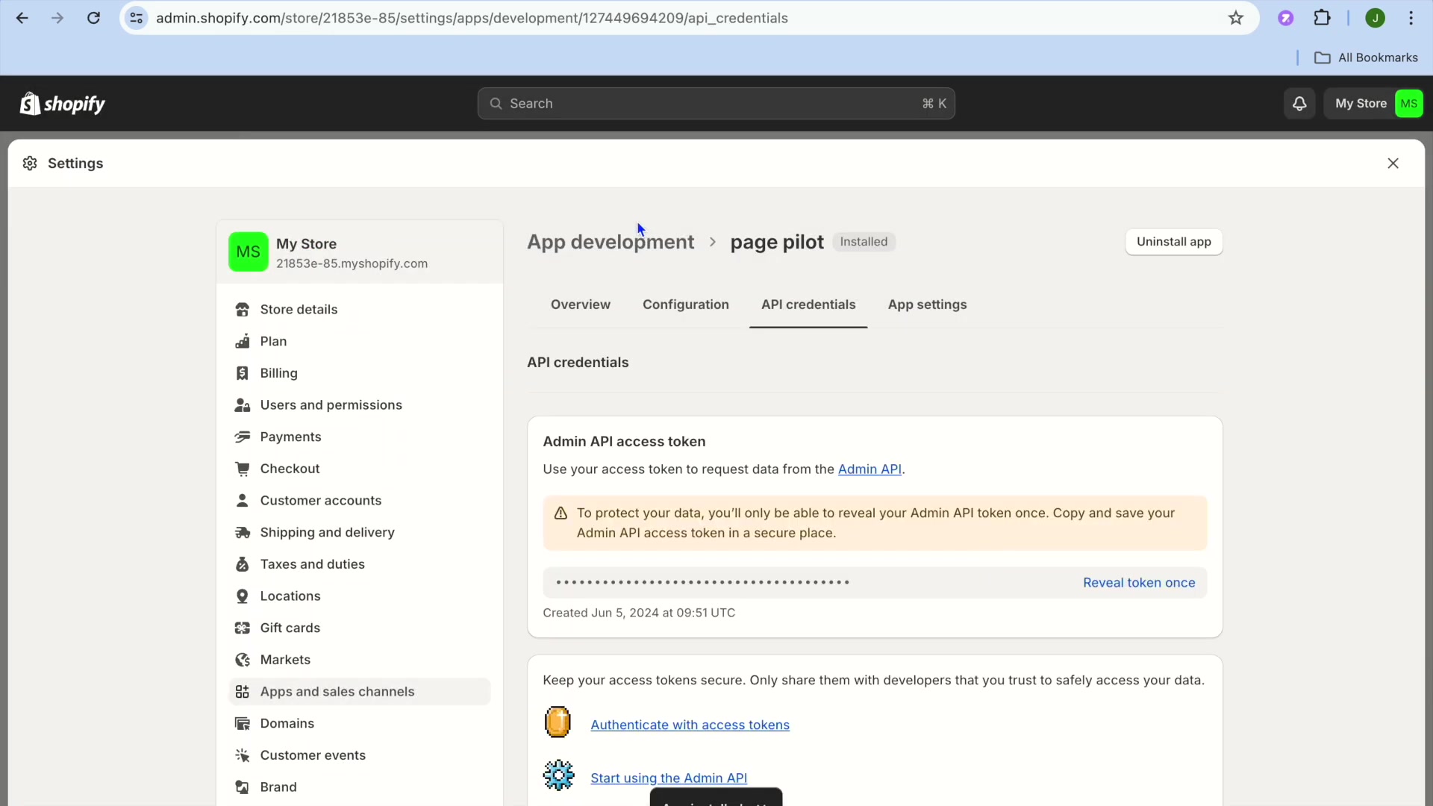Focus the Shopify search field
This screenshot has width=1433, height=806.
(716, 104)
